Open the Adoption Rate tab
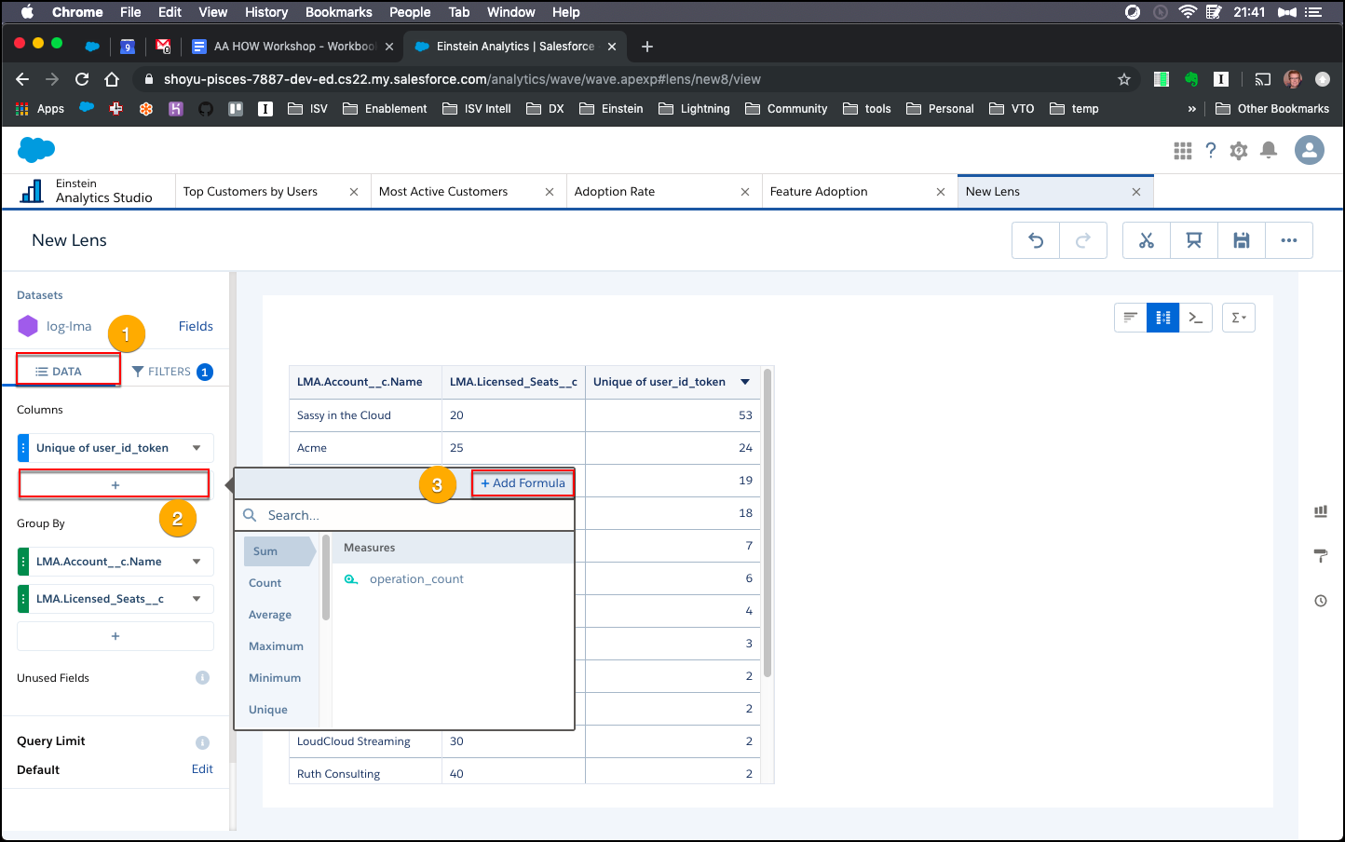The height and width of the screenshot is (842, 1345). (615, 192)
